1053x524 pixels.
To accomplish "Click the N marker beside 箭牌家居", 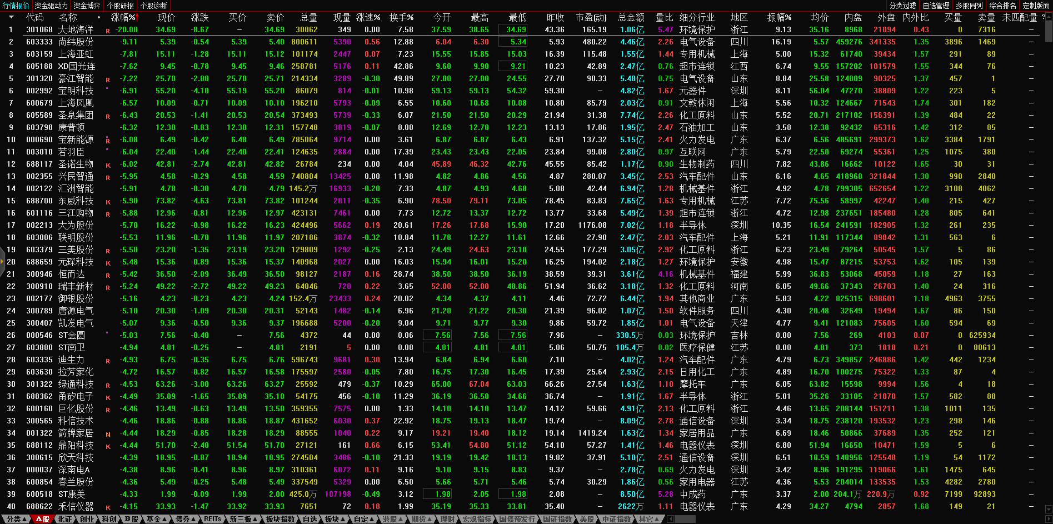I will pyautogui.click(x=108, y=435).
